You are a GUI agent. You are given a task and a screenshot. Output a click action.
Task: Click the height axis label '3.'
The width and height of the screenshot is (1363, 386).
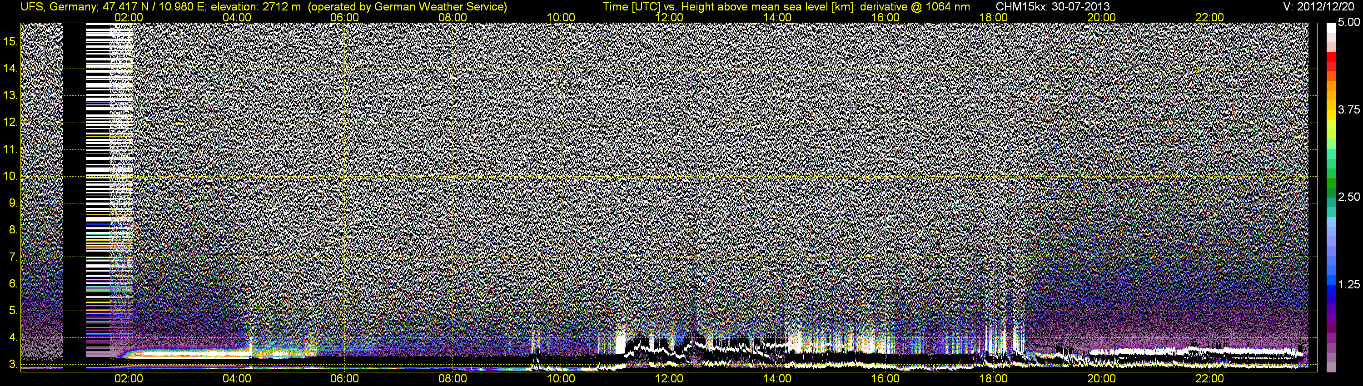click(x=13, y=364)
